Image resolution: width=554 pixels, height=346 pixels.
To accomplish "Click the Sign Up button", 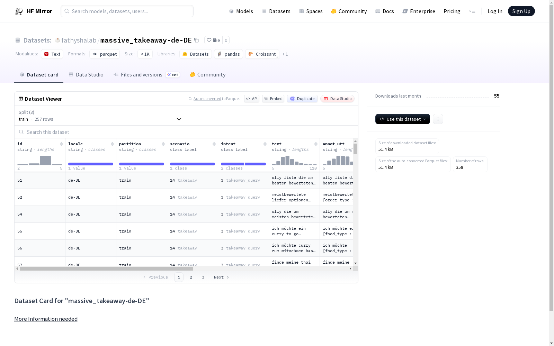I will 521,11.
